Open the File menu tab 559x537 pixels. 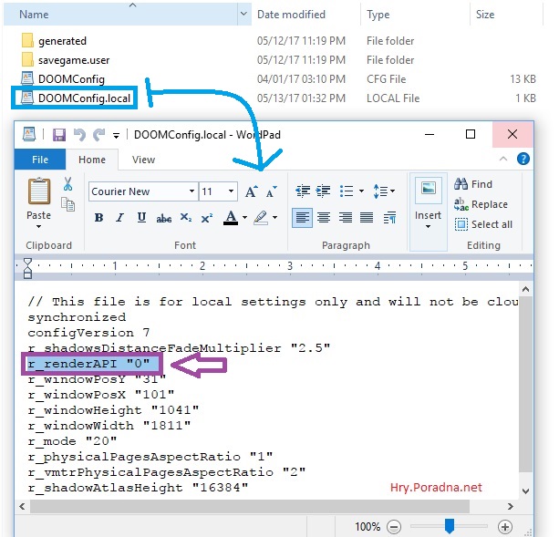(x=40, y=160)
